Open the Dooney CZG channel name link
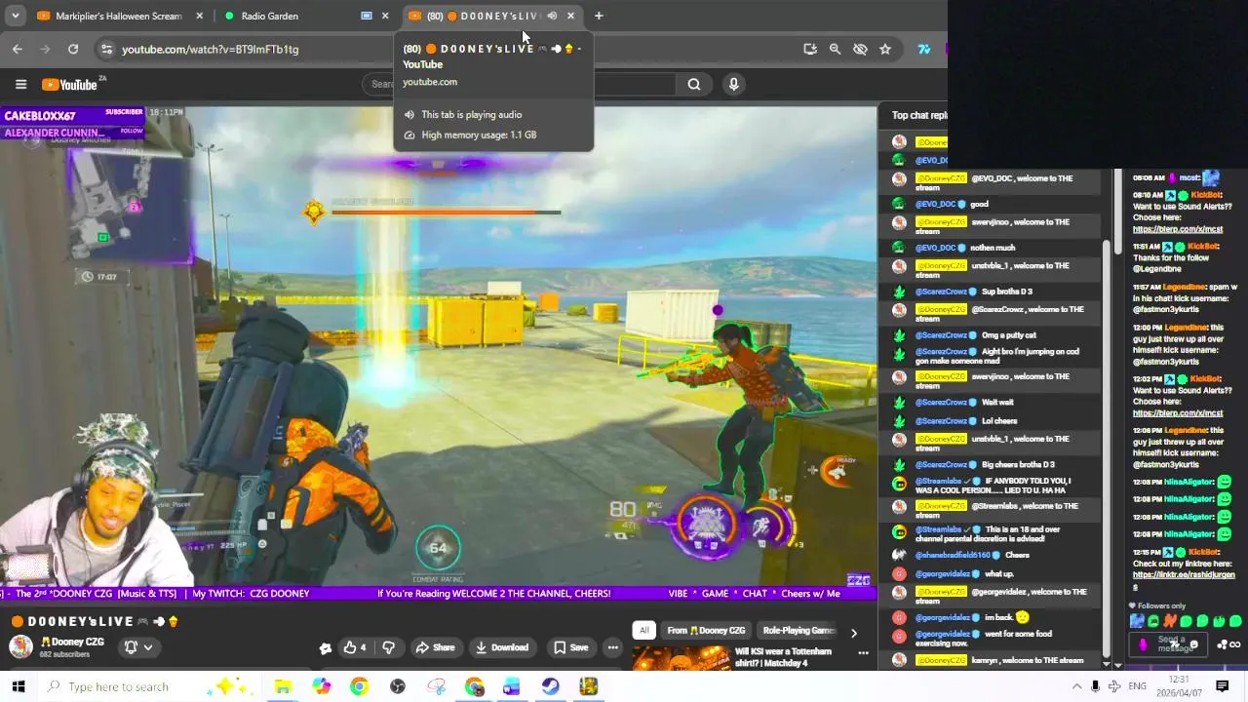1248x702 pixels. (72, 642)
